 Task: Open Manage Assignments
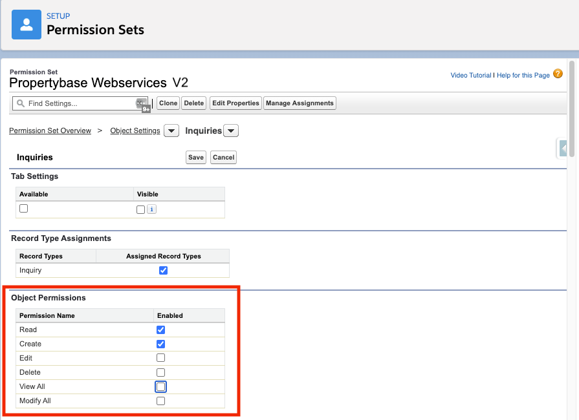pos(300,103)
